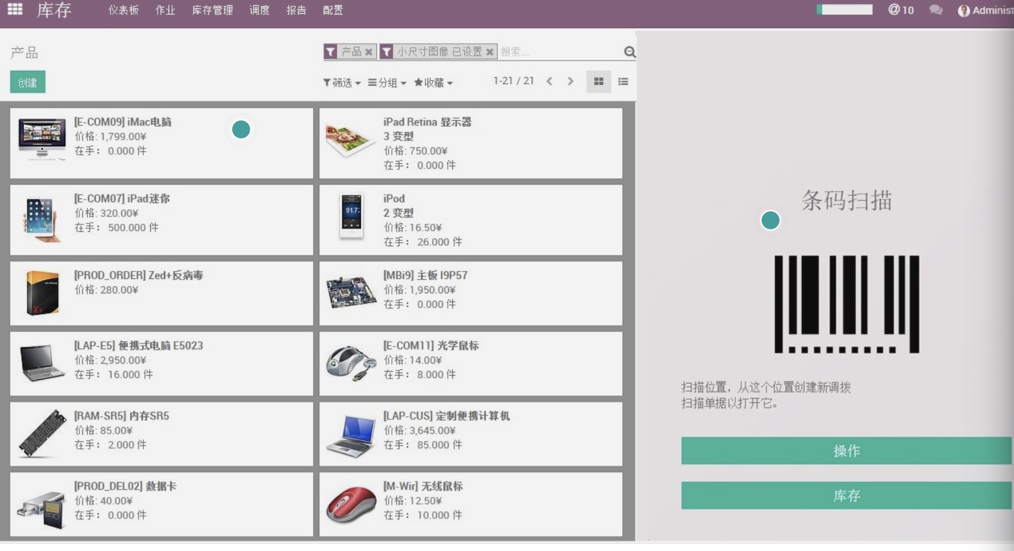Expand the 分组 group-by dropdown

click(387, 83)
